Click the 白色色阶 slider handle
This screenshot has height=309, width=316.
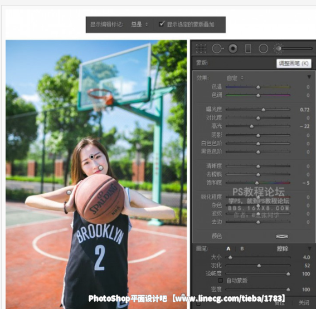pos(258,144)
